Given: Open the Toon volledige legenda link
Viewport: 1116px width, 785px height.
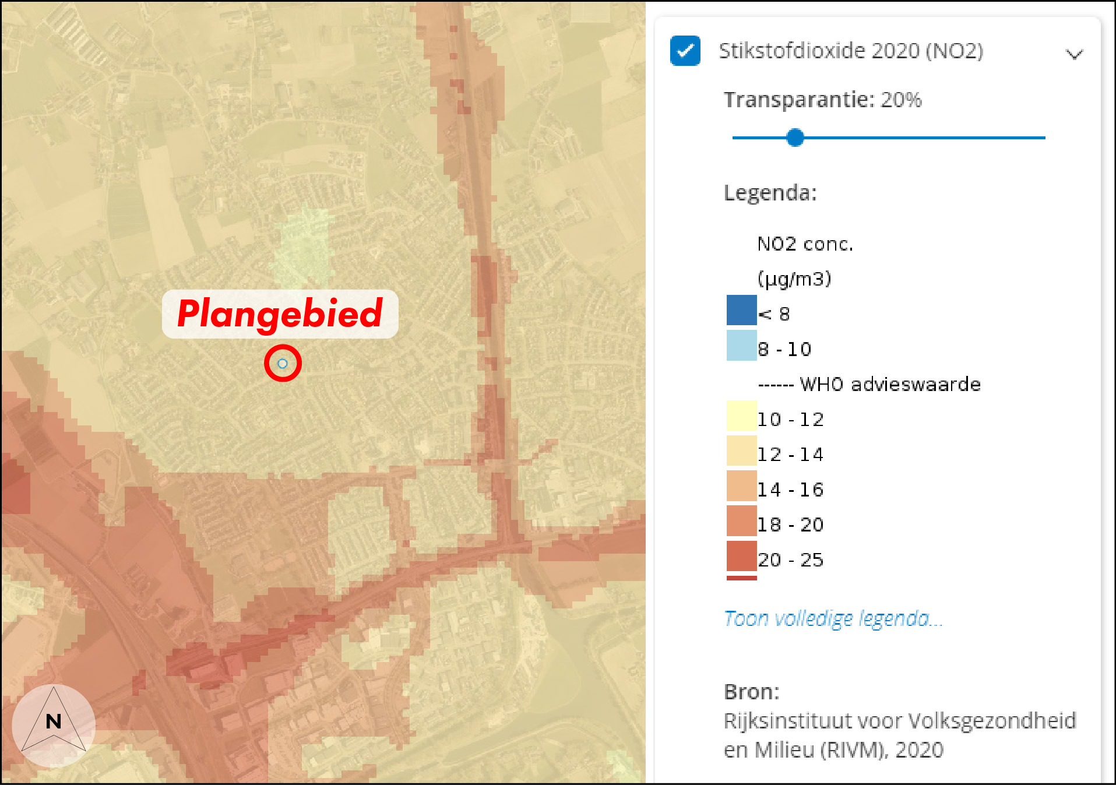Looking at the screenshot, I should pyautogui.click(x=833, y=618).
